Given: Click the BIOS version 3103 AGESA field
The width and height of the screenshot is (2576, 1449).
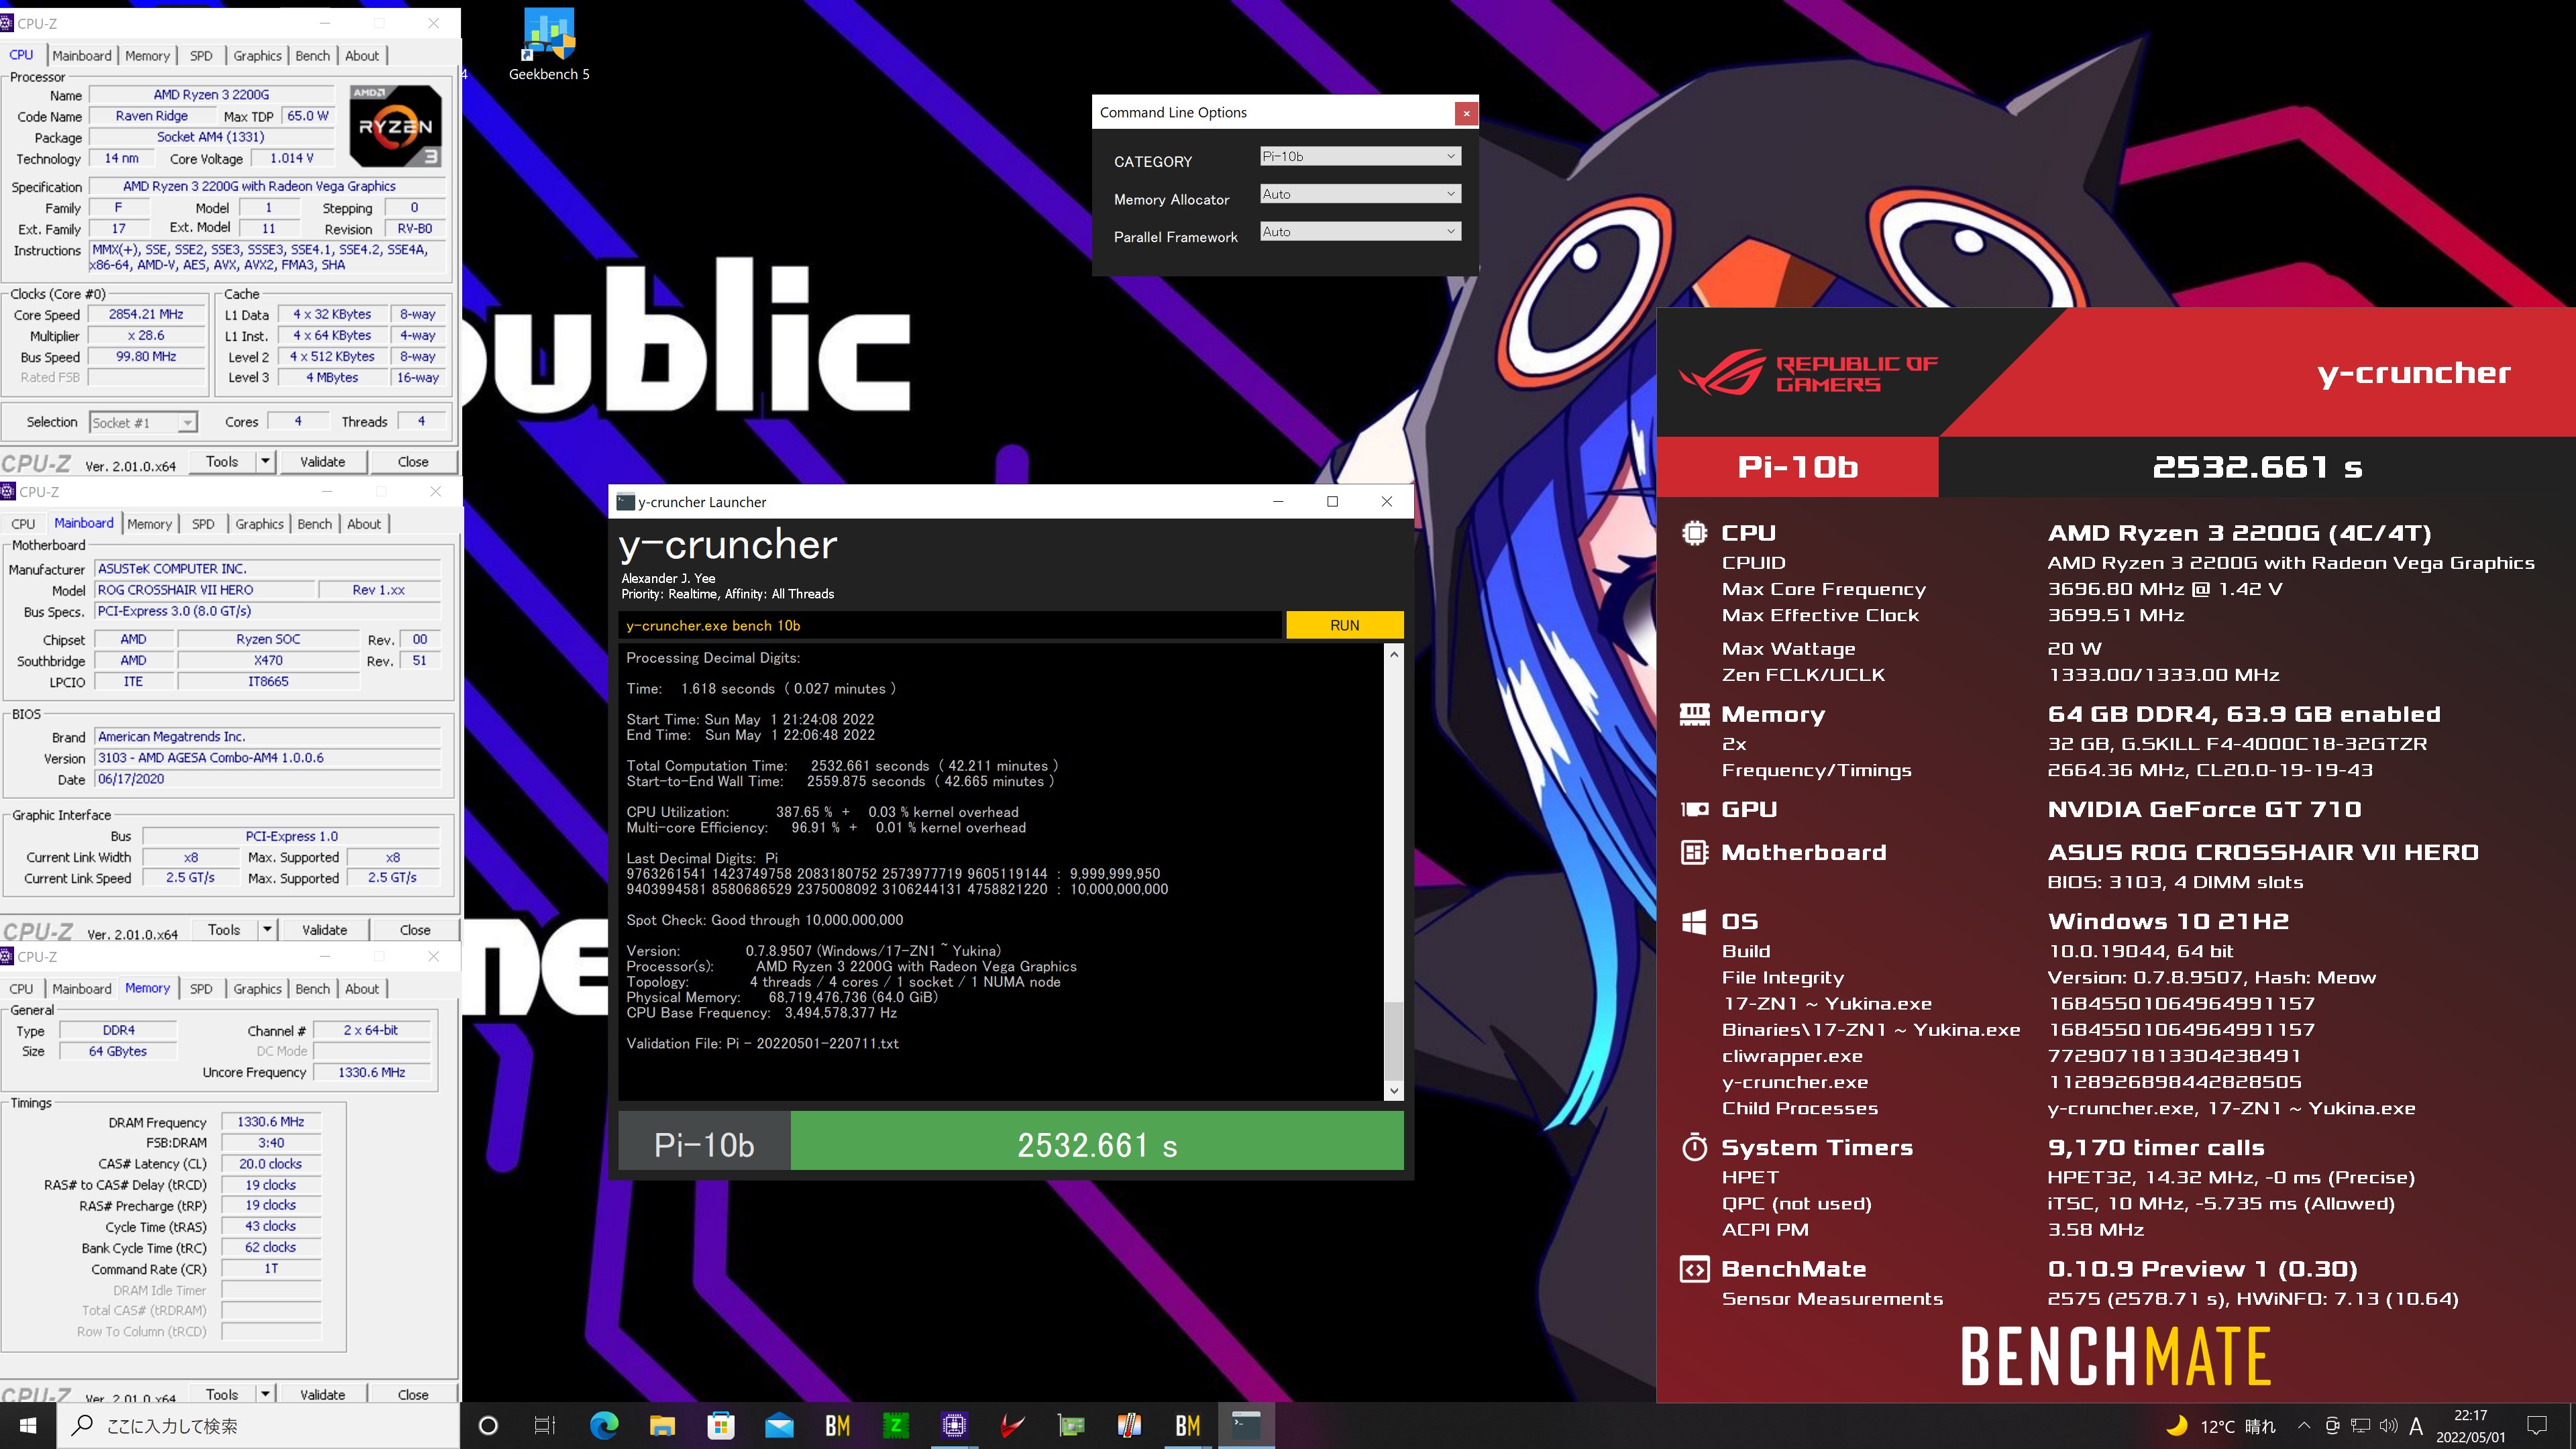Looking at the screenshot, I should [x=268, y=758].
